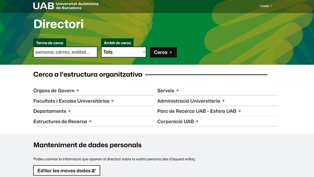Click the Terme de cerca label
The image size is (314, 177).
pos(50,43)
